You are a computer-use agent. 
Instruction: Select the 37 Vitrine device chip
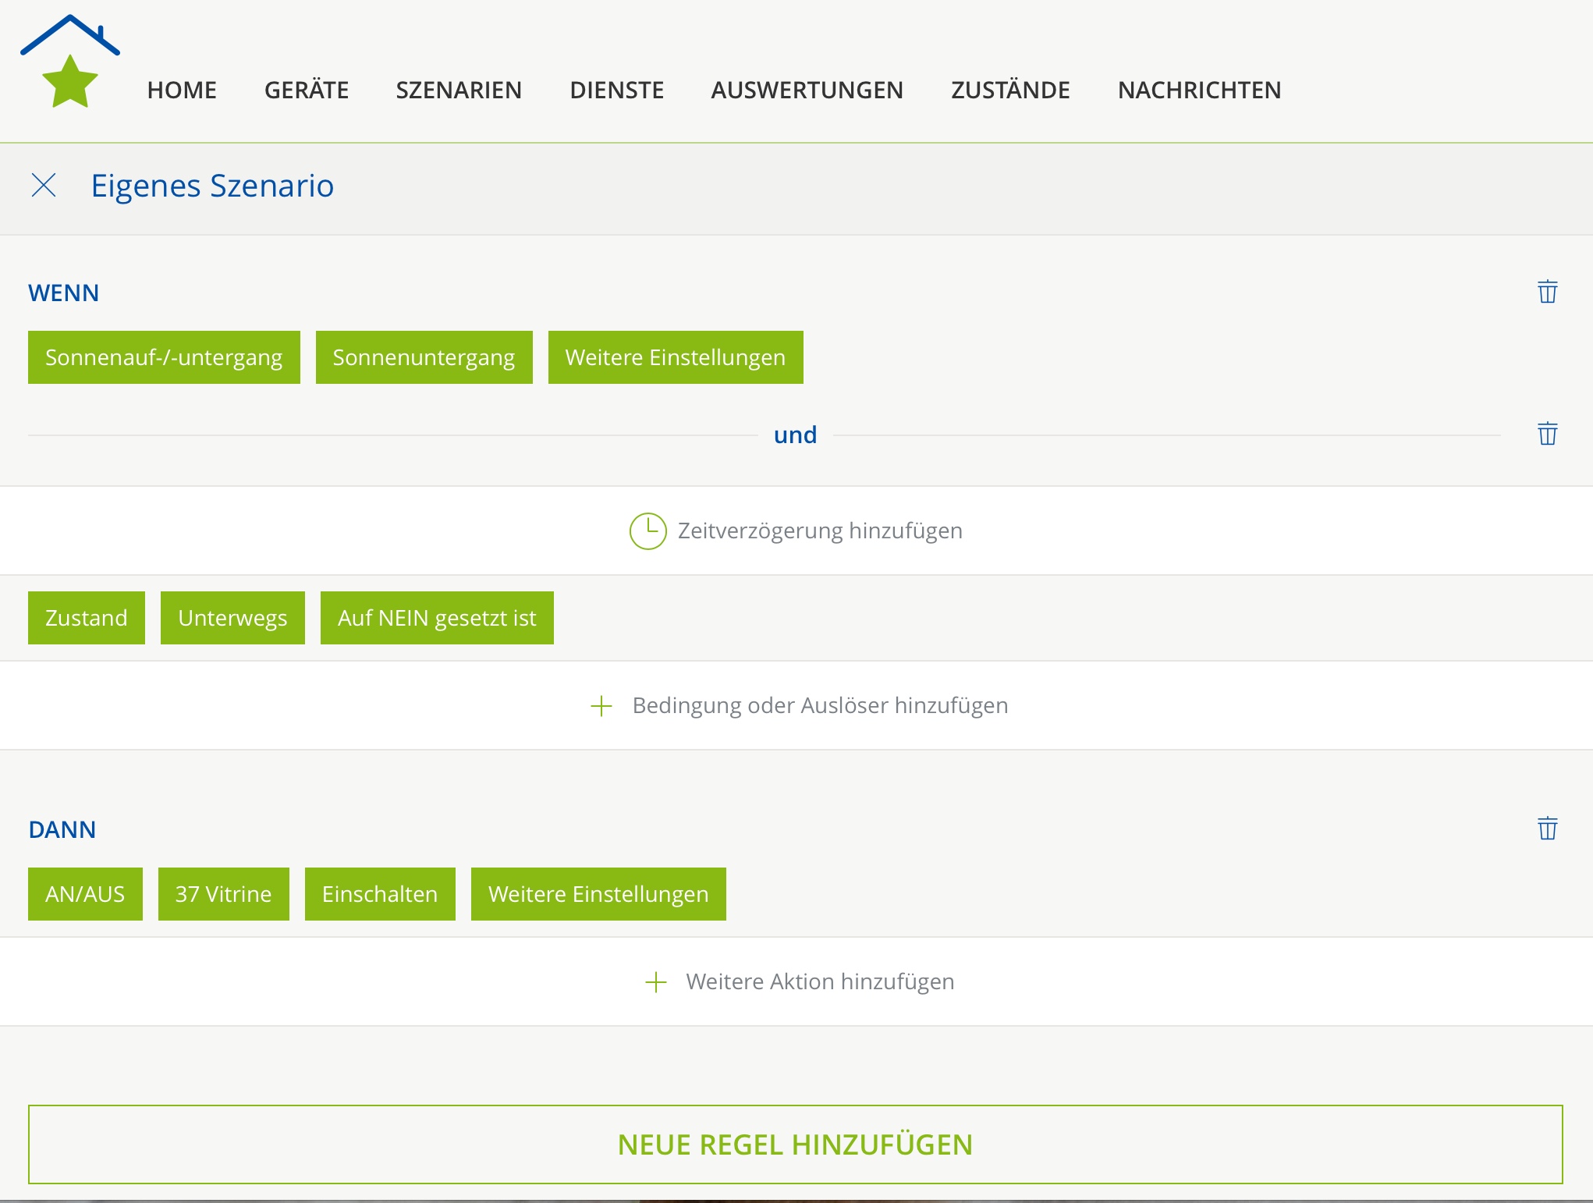coord(223,894)
